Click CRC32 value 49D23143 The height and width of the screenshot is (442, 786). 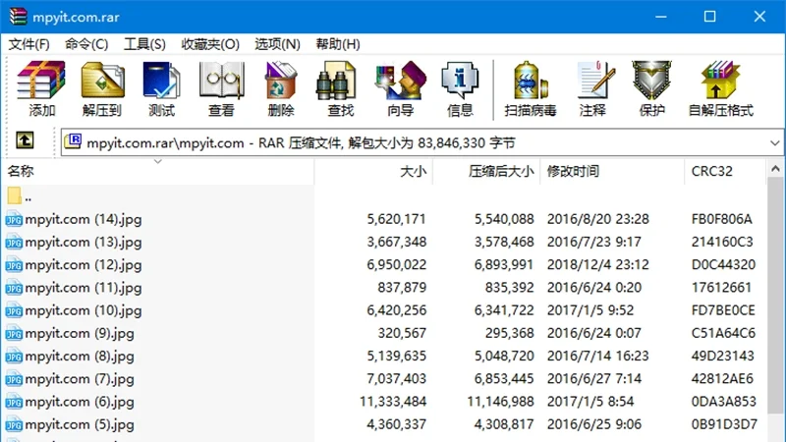tap(722, 357)
